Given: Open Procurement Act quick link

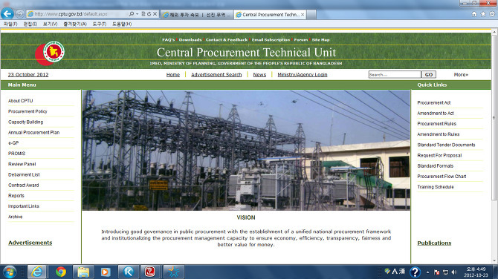Looking at the screenshot, I should 434,102.
